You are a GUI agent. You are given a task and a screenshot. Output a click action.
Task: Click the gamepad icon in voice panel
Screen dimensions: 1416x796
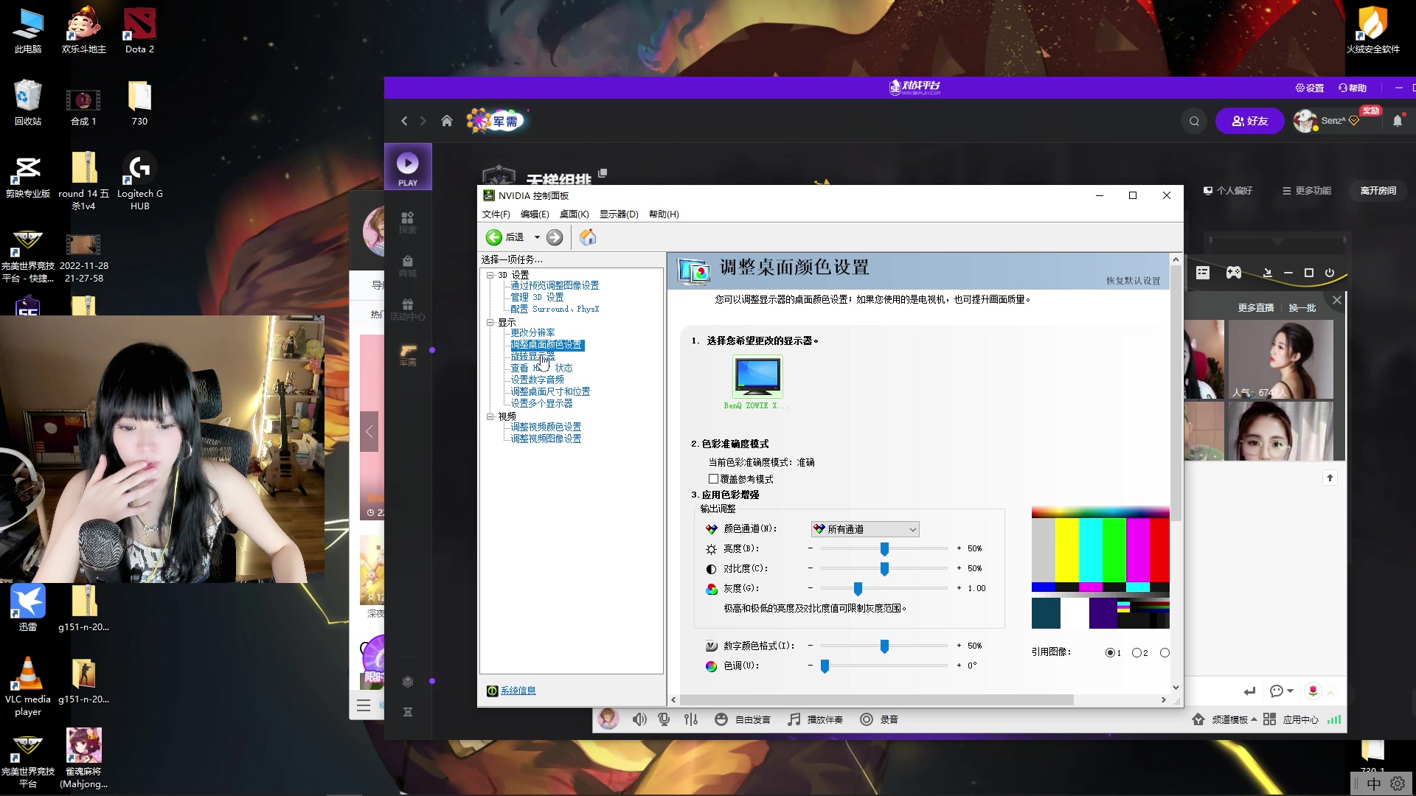[1234, 273]
